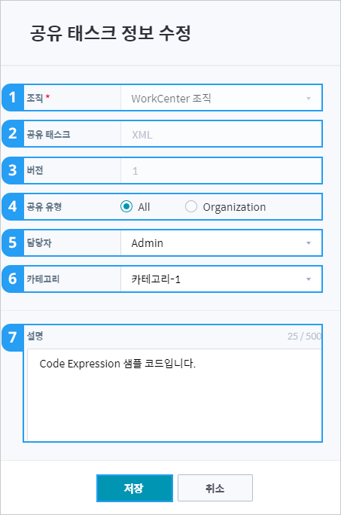Click the number 5 callout badge
Viewport: 341px width, 515px height.
[13, 242]
